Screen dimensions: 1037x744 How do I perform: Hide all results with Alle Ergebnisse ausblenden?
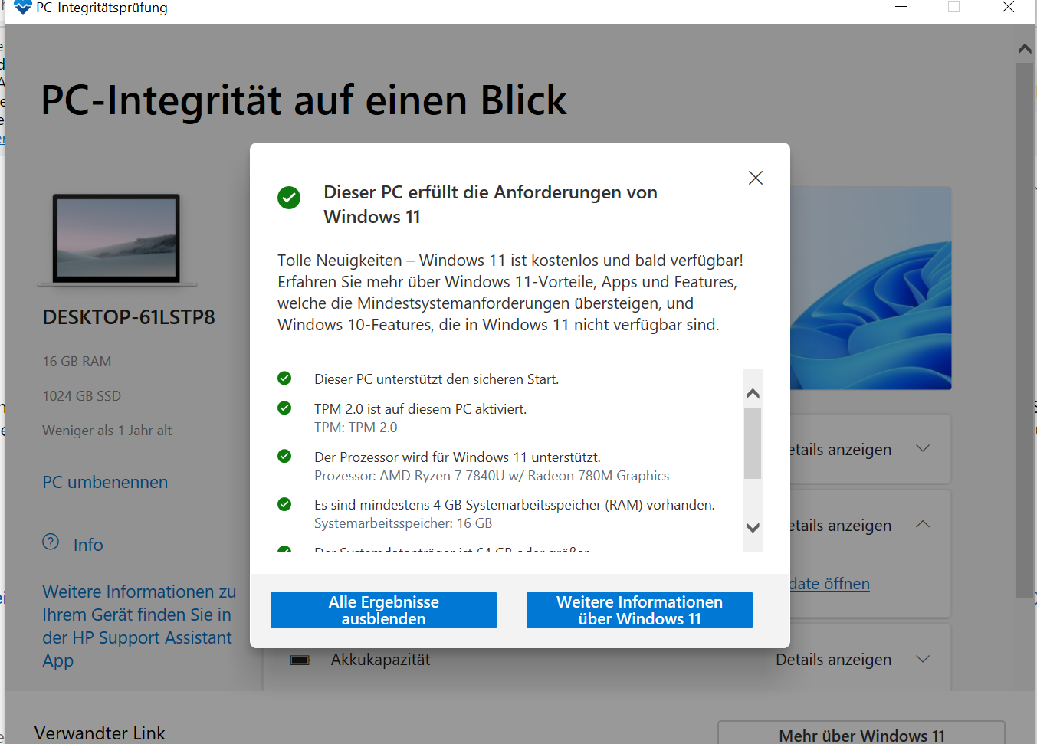click(x=383, y=610)
